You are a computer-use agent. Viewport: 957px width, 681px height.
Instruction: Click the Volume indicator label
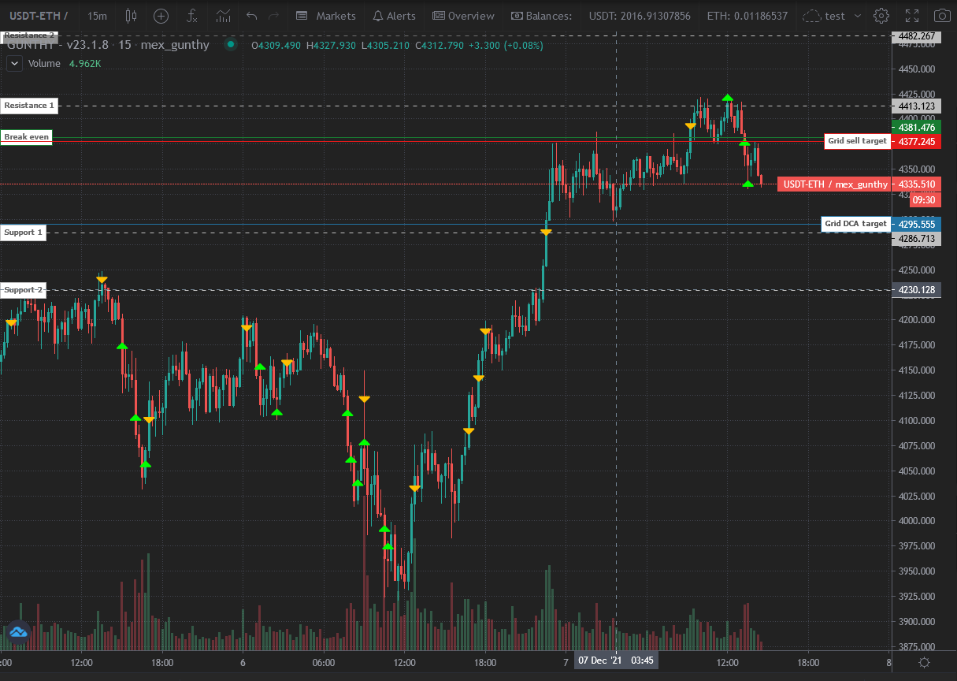(44, 64)
